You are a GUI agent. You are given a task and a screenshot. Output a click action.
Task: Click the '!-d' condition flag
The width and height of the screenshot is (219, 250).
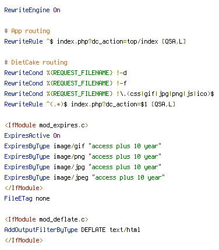click(122, 73)
